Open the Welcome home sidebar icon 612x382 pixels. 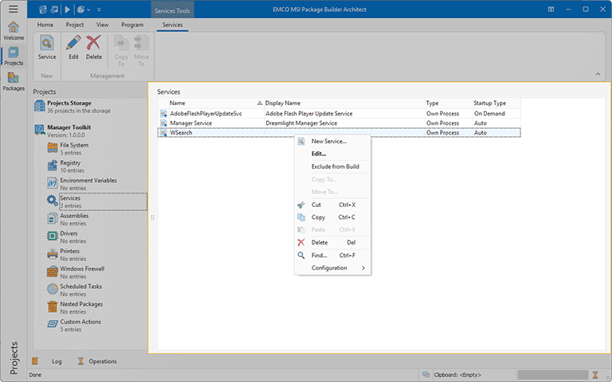pos(14,30)
